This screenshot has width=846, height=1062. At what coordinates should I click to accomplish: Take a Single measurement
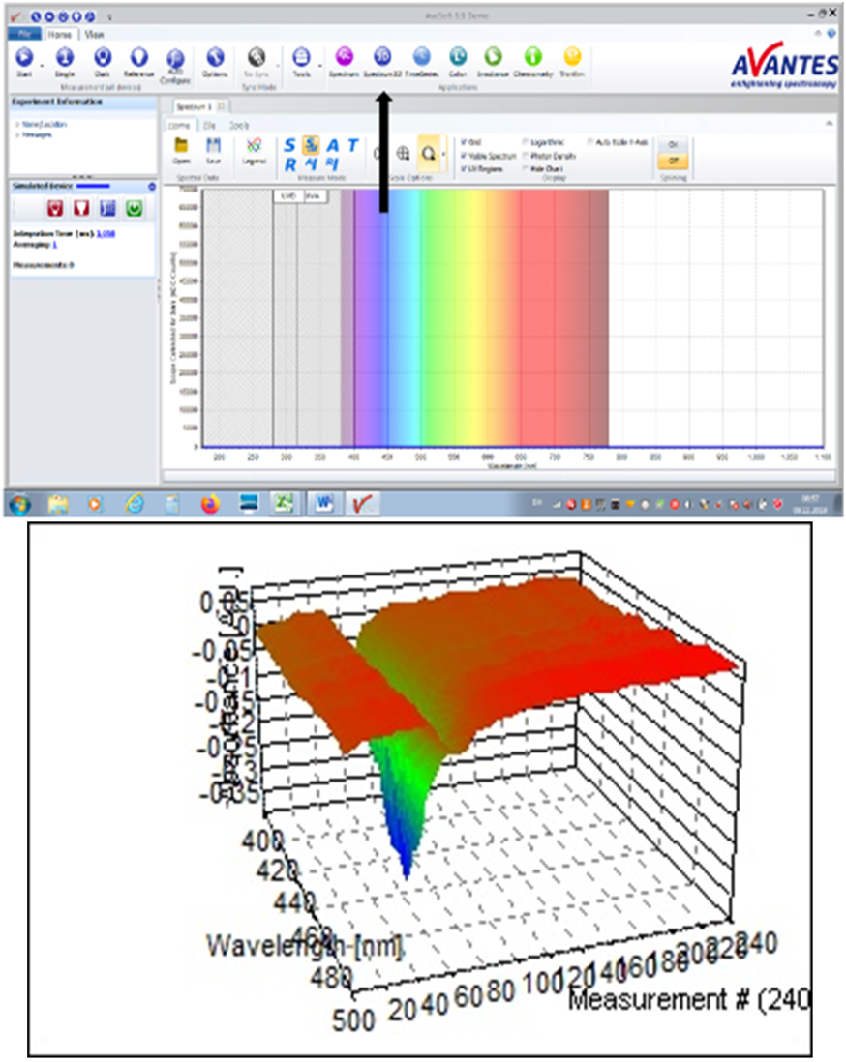tap(65, 59)
